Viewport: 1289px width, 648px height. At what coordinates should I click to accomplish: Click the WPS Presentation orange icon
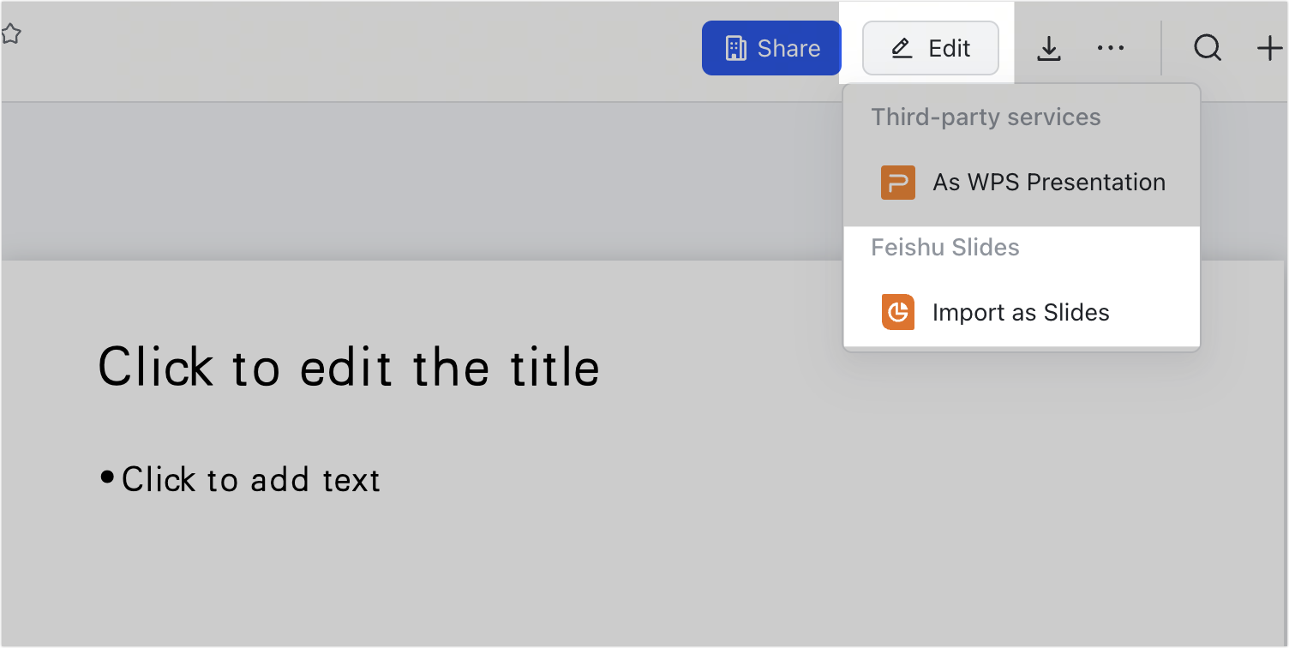click(897, 182)
